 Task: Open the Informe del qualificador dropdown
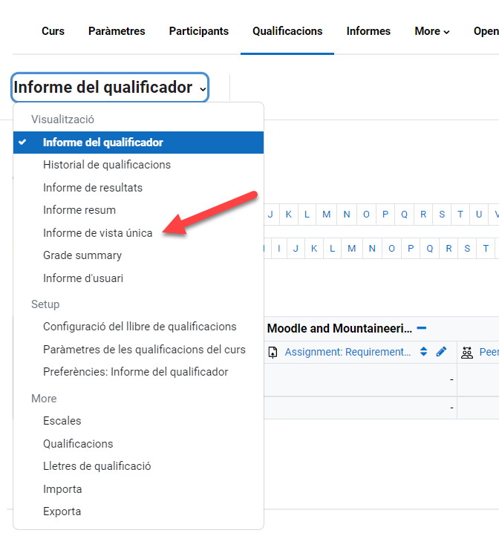110,88
